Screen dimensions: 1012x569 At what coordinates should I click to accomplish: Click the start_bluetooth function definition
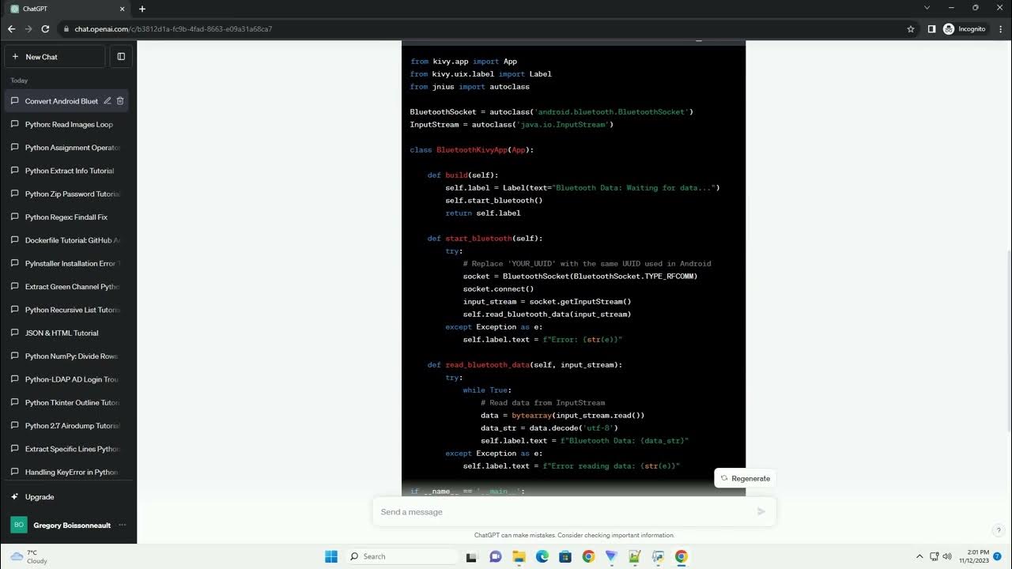pyautogui.click(x=478, y=239)
